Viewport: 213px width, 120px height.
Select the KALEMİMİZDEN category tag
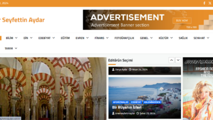152,102
